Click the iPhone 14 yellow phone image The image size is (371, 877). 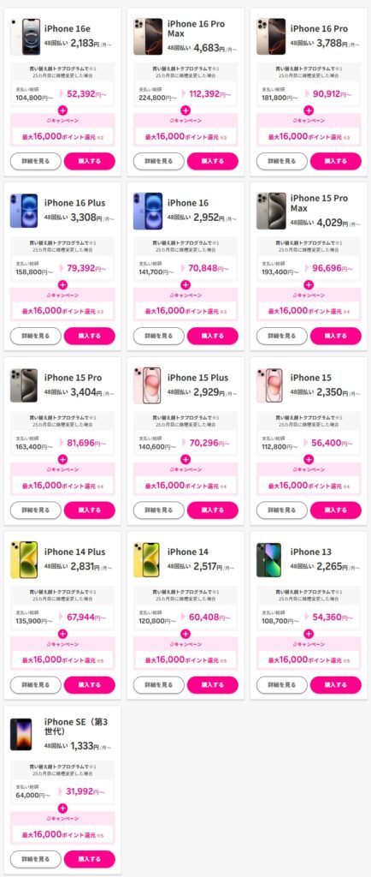click(147, 560)
